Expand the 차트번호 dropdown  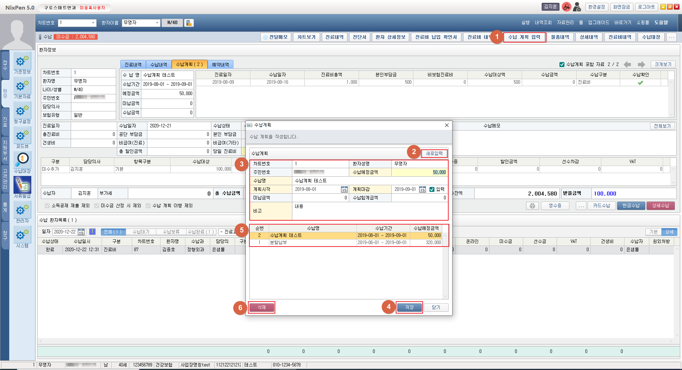[x=93, y=23]
